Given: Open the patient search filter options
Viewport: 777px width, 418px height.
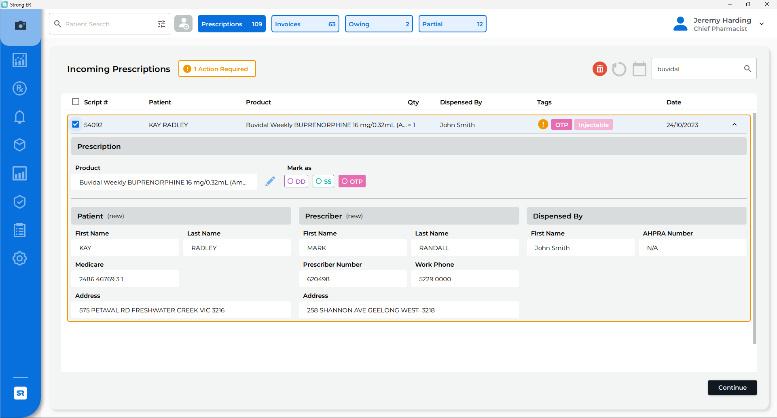Looking at the screenshot, I should click(x=161, y=23).
